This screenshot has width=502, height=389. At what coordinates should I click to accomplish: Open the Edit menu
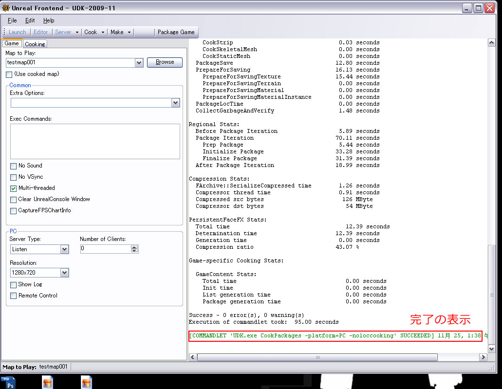[30, 20]
